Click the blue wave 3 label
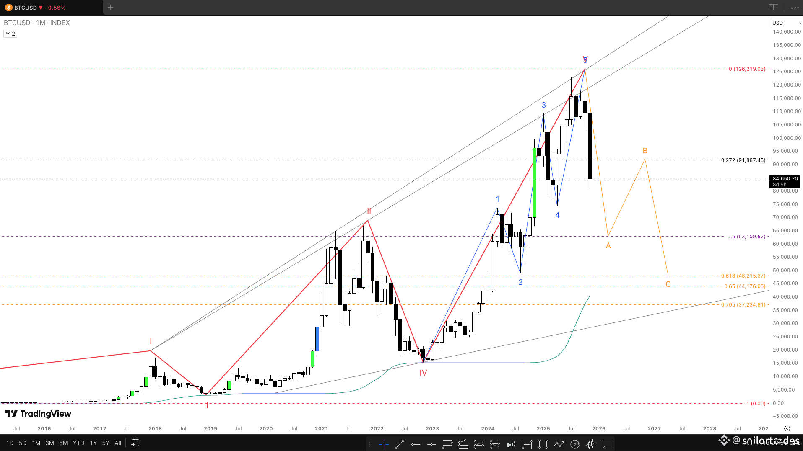Screen dimensions: 803x451 [x=543, y=105]
